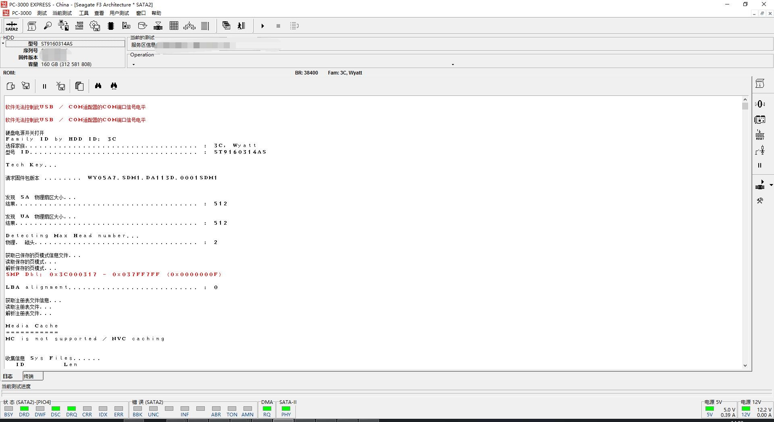Image resolution: width=774 pixels, height=422 pixels.
Task: Click the disk with arrow icon
Action: (x=142, y=26)
